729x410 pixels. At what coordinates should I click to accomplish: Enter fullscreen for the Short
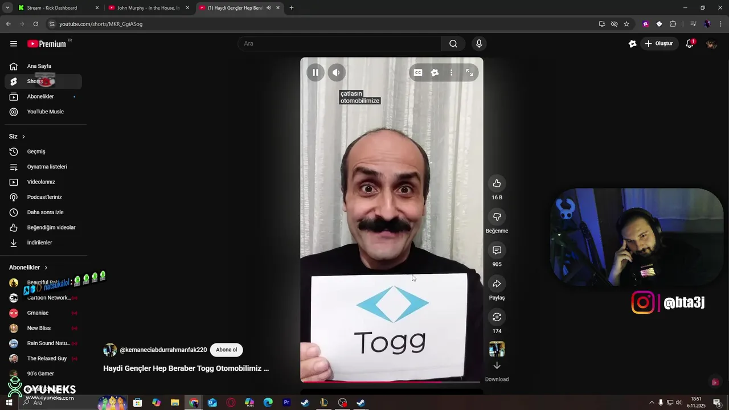click(x=470, y=72)
